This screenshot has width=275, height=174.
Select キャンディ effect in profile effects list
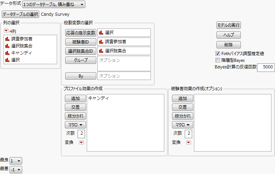(98, 98)
